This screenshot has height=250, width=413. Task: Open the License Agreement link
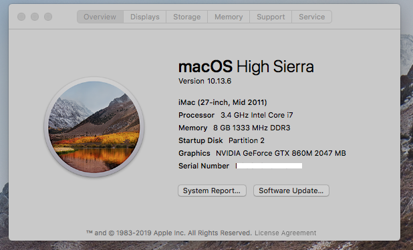pos(285,233)
